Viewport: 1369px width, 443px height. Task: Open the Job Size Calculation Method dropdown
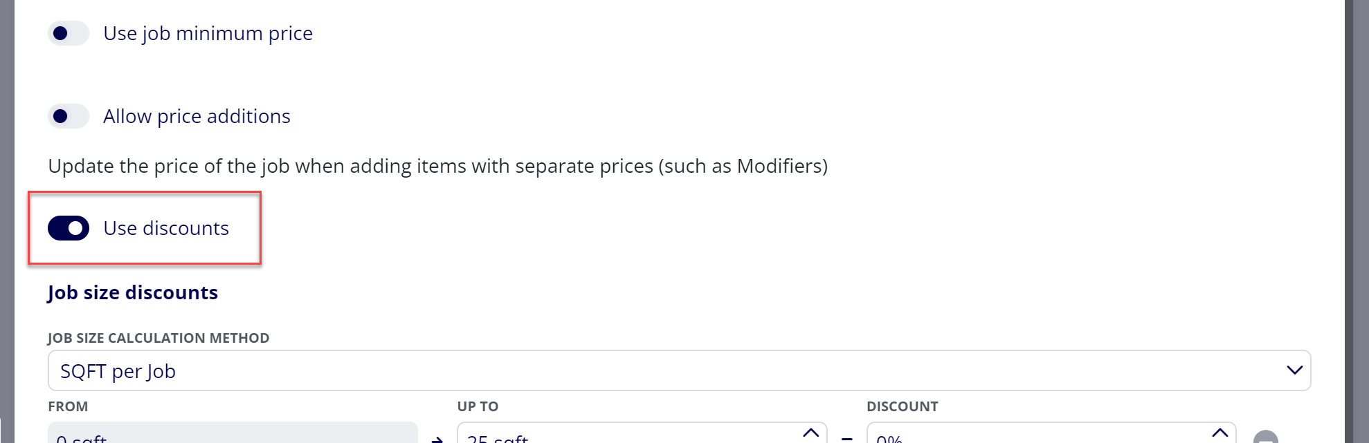[x=679, y=370]
